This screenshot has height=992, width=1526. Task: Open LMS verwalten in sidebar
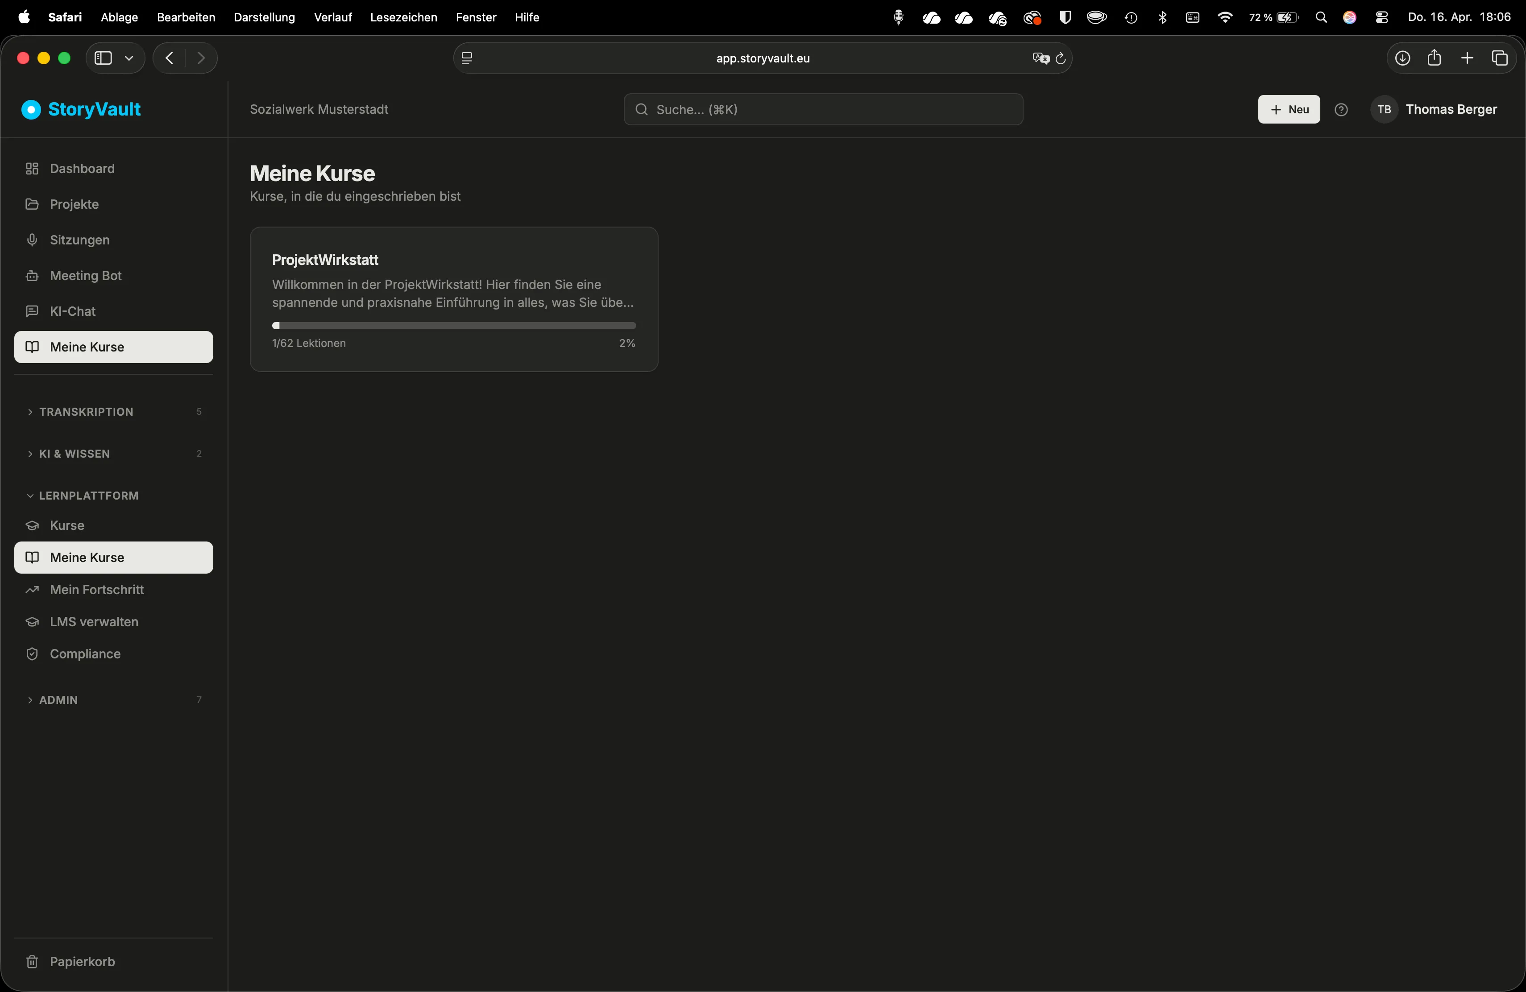coord(113,622)
